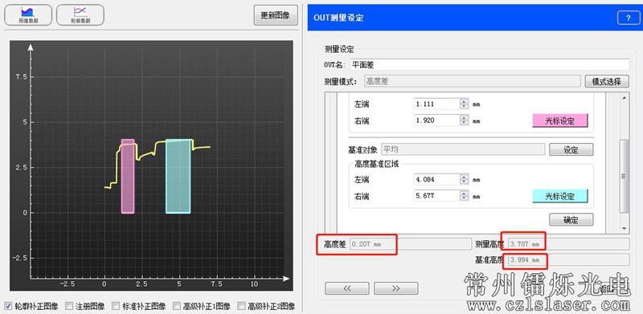Open the 轮廓数据 profile data view
The height and width of the screenshot is (314, 643).
[80, 15]
